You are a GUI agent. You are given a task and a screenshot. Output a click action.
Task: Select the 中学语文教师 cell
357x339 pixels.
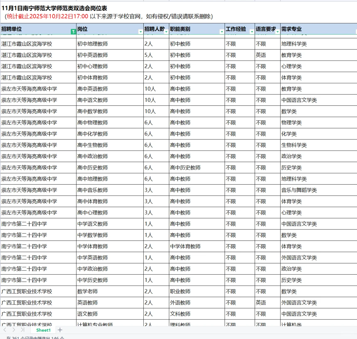coord(110,224)
